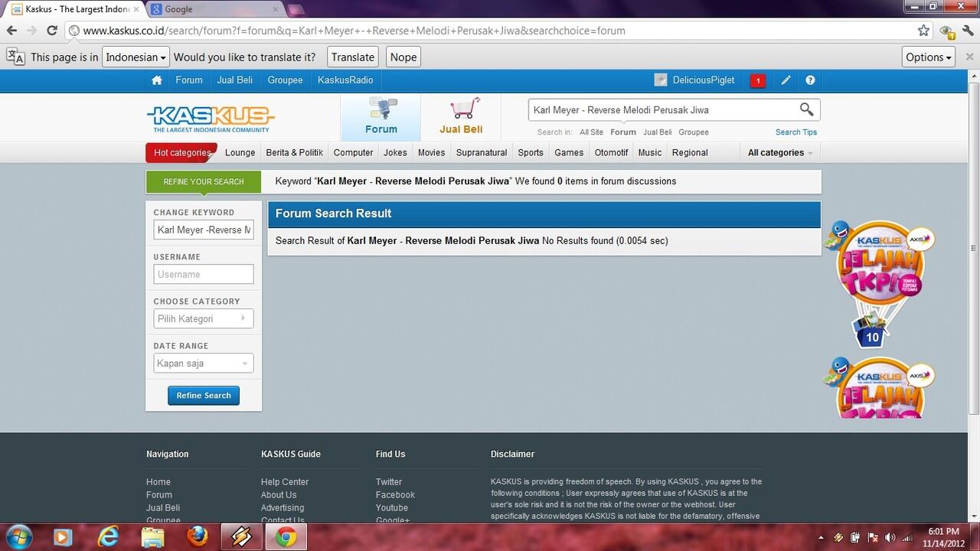This screenshot has height=551, width=980.
Task: Open Chrome wrench settings menu
Action: [x=968, y=31]
